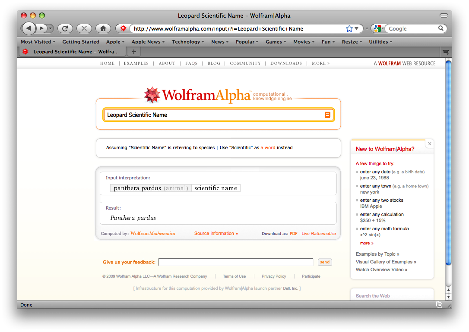Open FAQS in the top navigation
469x332 pixels.
pos(191,63)
